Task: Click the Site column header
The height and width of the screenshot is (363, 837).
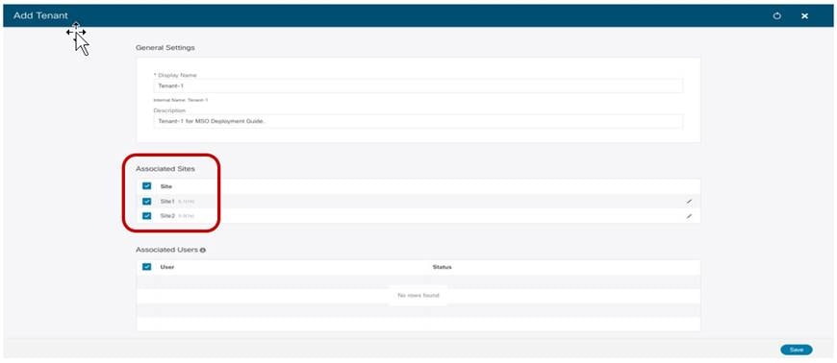Action: click(x=166, y=186)
